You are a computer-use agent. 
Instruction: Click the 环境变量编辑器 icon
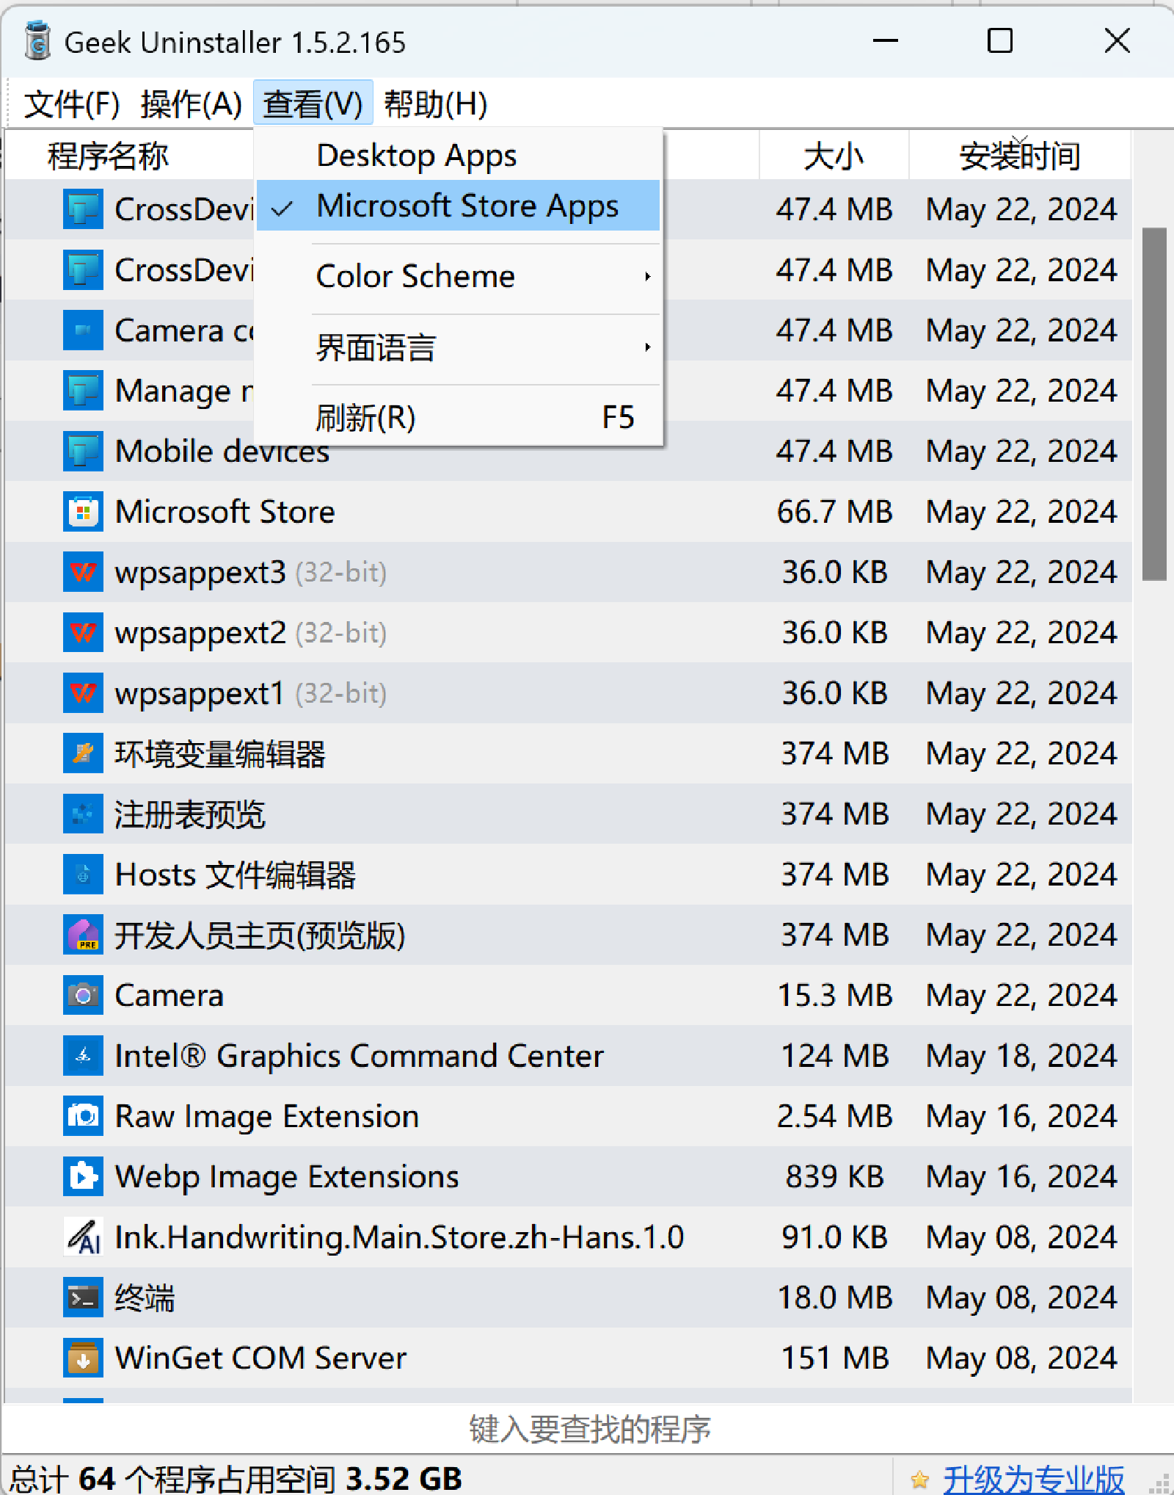83,753
